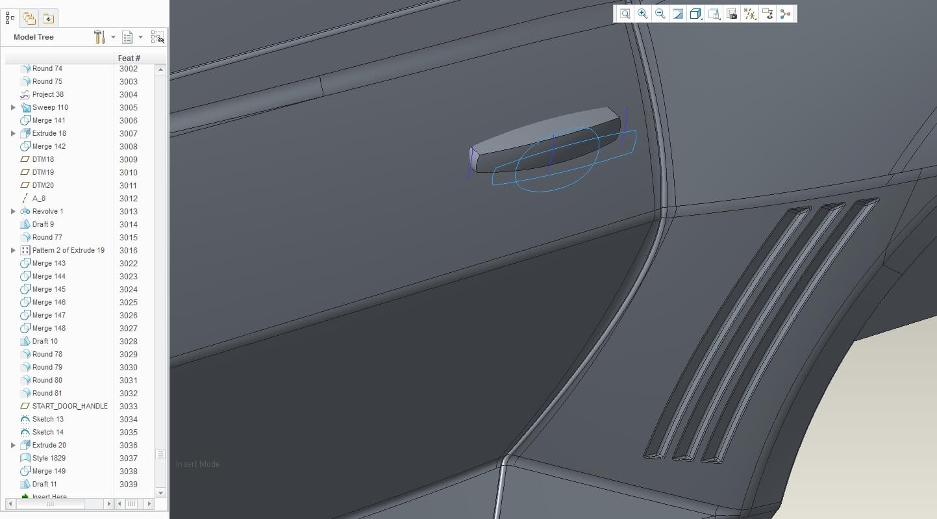Select Sketch 14 in the tree

47,432
